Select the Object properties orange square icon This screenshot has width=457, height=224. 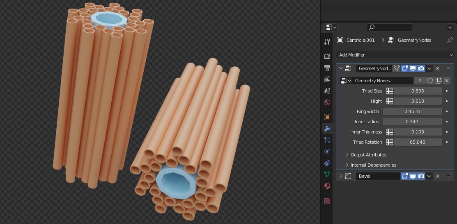pos(327,117)
